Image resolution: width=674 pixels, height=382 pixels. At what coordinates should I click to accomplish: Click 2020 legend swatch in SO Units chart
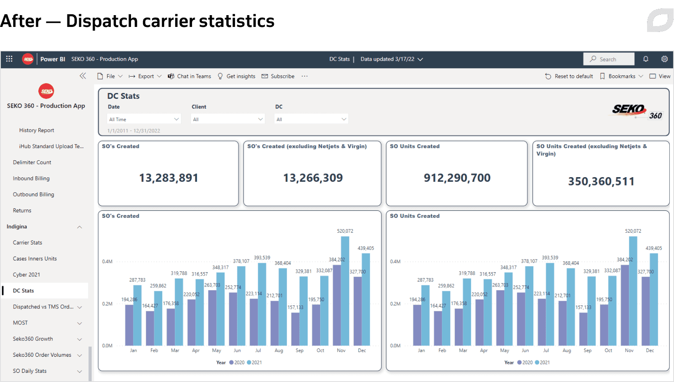tap(519, 362)
